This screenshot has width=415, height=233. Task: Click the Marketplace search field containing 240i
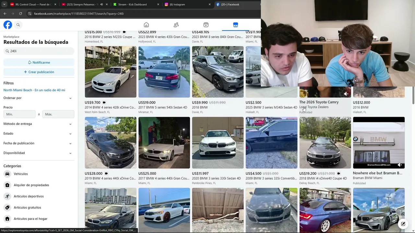(39, 51)
